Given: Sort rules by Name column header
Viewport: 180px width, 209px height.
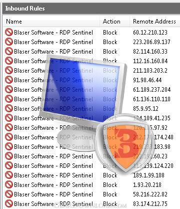Looking at the screenshot, I should pyautogui.click(x=14, y=22).
